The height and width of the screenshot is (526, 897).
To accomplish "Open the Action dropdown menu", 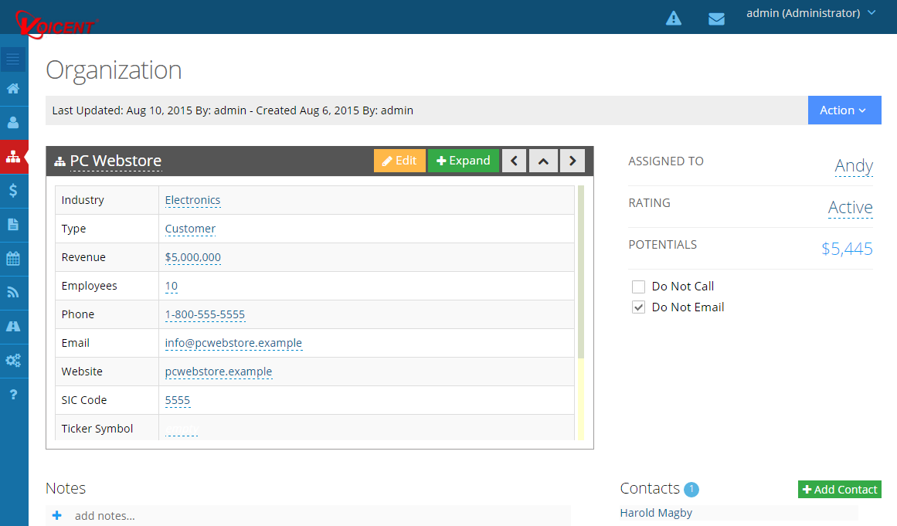I will tap(844, 110).
